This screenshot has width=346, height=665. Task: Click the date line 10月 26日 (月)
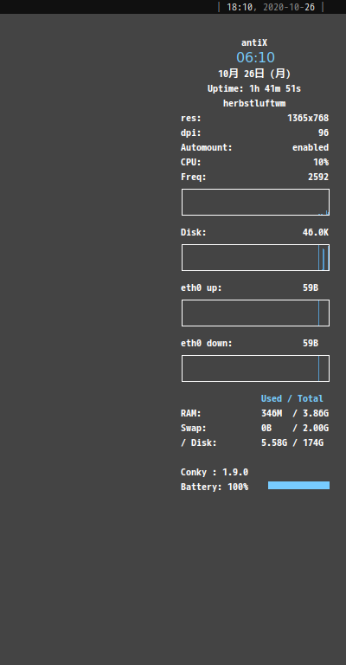254,74
